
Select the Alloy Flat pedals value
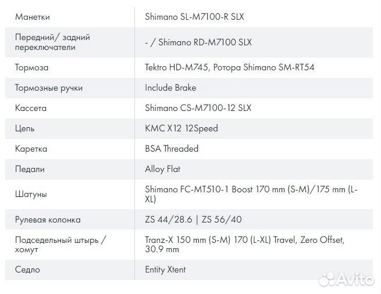(x=162, y=169)
